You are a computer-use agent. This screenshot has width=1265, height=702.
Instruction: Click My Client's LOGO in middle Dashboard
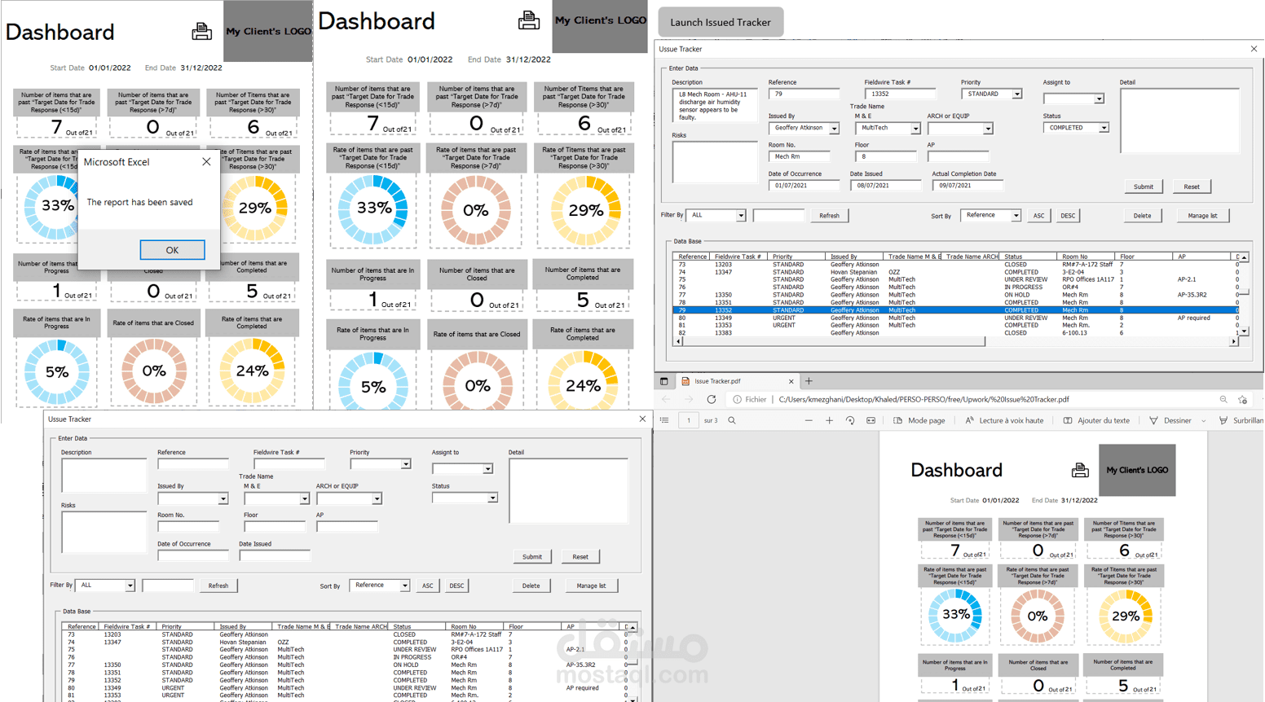(x=600, y=21)
